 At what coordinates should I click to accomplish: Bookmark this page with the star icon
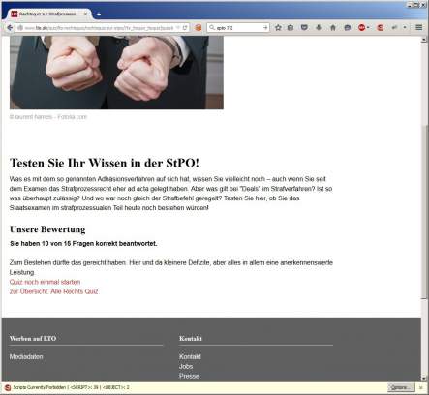(x=278, y=28)
